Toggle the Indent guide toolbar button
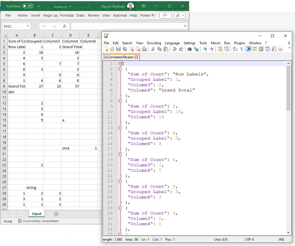Screen dimensions: 295x246 [248, 49]
